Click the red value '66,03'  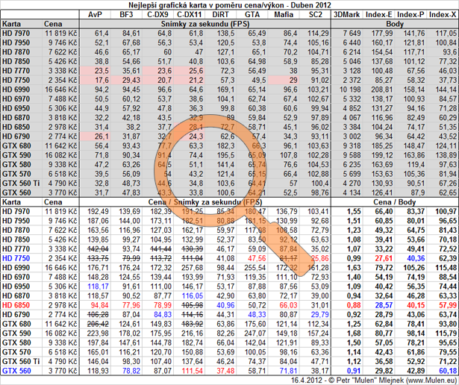[288, 305]
